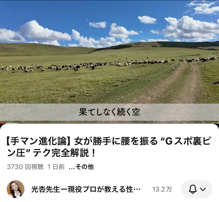Click the grey buffered part of the progress bar

click(12, 123)
